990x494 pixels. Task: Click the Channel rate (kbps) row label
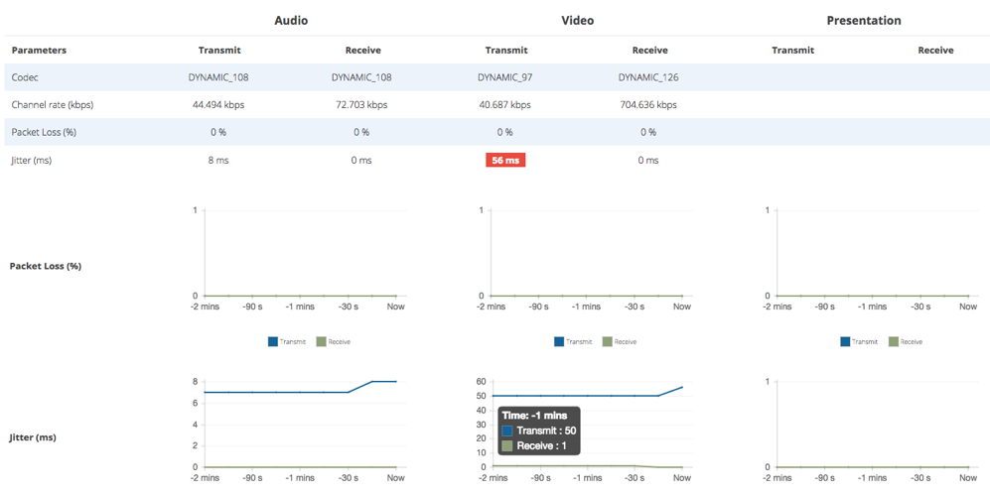[53, 105]
